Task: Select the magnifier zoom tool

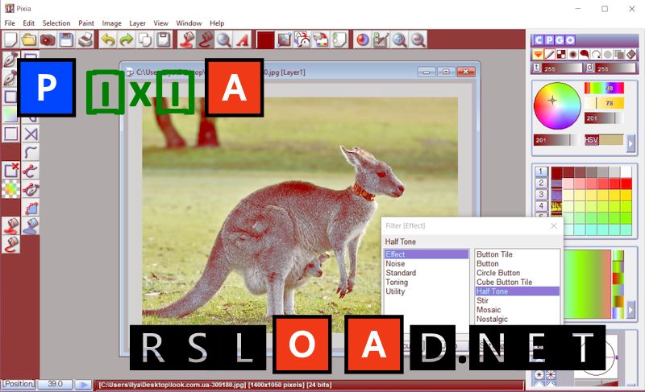Action: point(224,39)
